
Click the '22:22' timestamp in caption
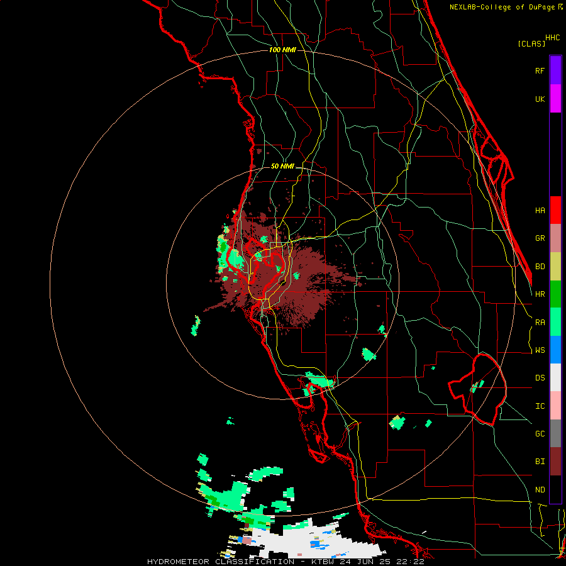(411, 562)
